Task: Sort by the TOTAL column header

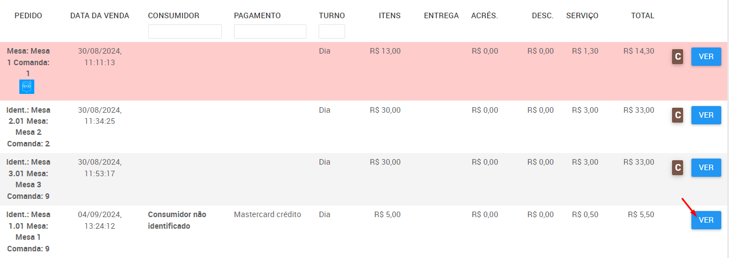Action: 643,15
